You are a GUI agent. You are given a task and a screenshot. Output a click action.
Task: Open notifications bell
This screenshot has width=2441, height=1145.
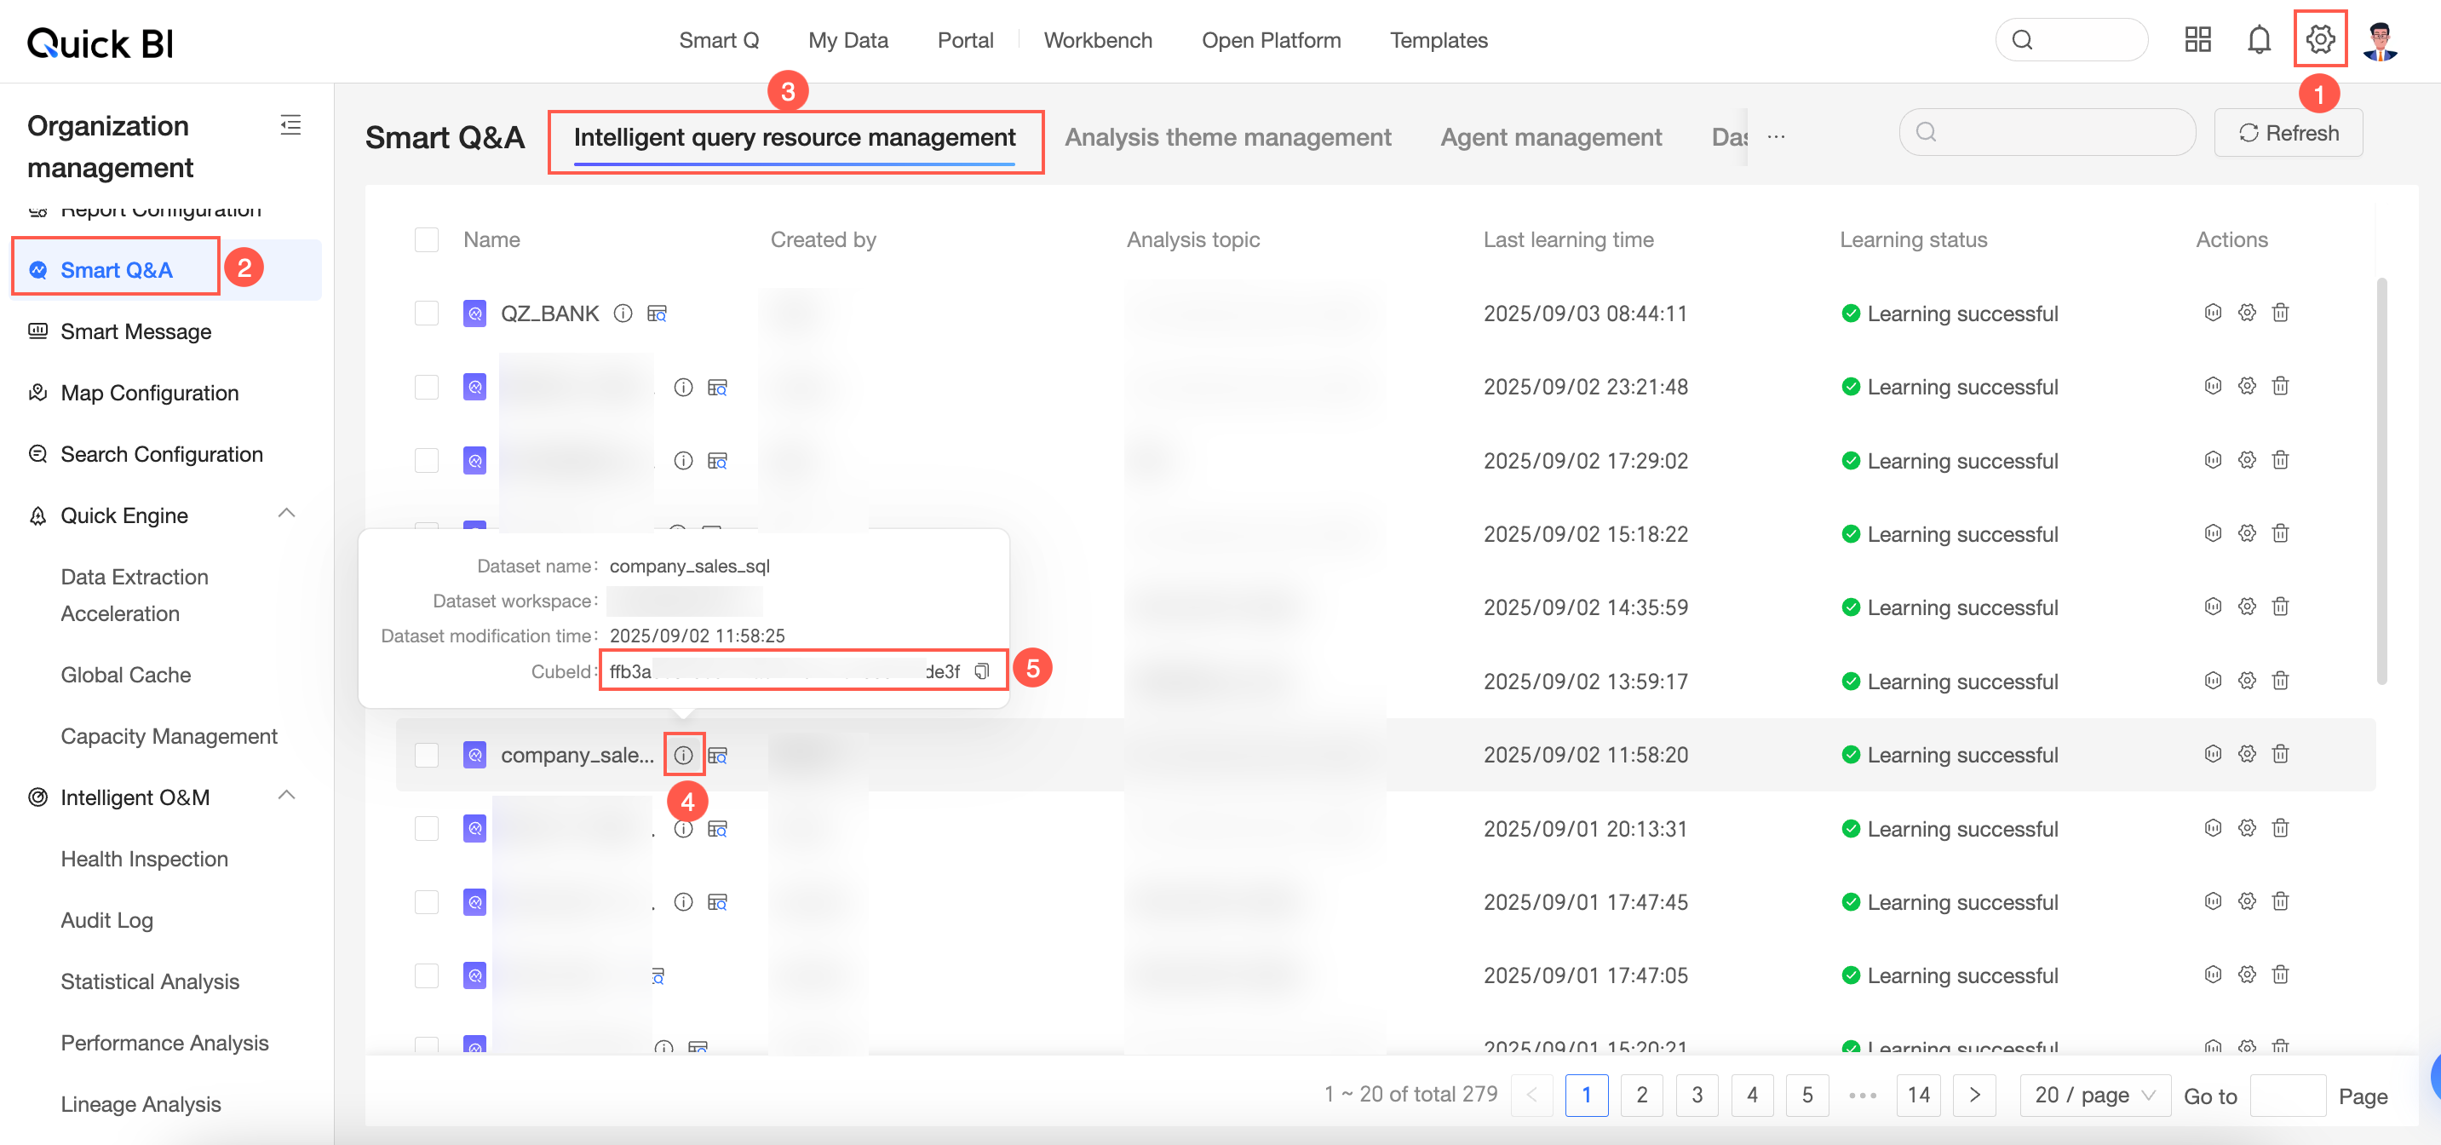pyautogui.click(x=2259, y=40)
